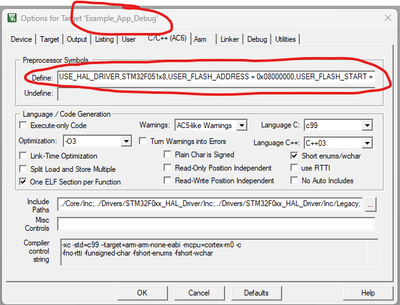The image size is (400, 305).
Task: Click the Keil app icon in title bar
Action: coord(11,18)
